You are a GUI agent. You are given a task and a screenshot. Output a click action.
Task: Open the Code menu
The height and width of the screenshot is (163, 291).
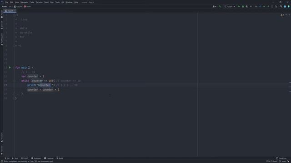coord(32,2)
